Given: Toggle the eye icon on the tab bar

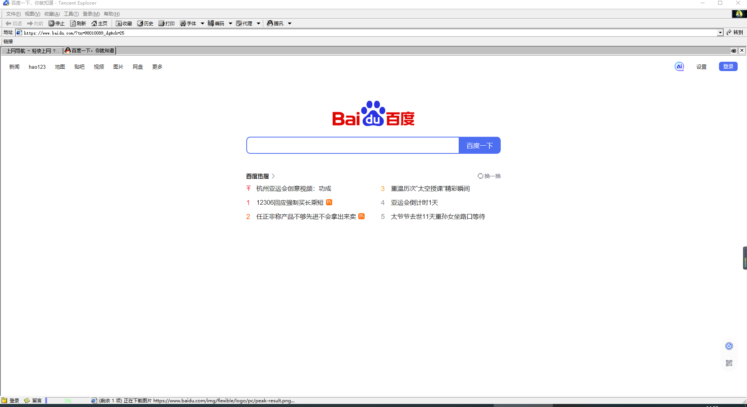Looking at the screenshot, I should pos(734,50).
